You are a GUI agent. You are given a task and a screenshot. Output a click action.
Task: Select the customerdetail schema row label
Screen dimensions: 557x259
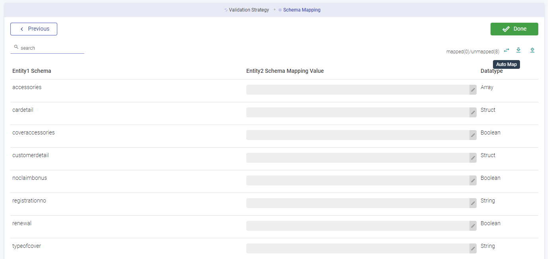click(31, 155)
